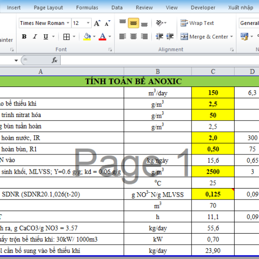
Task: Click inside the formula bar
Action: 160,60
